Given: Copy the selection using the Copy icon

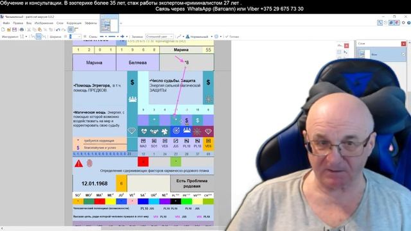Looking at the screenshot, I should pos(34,30).
